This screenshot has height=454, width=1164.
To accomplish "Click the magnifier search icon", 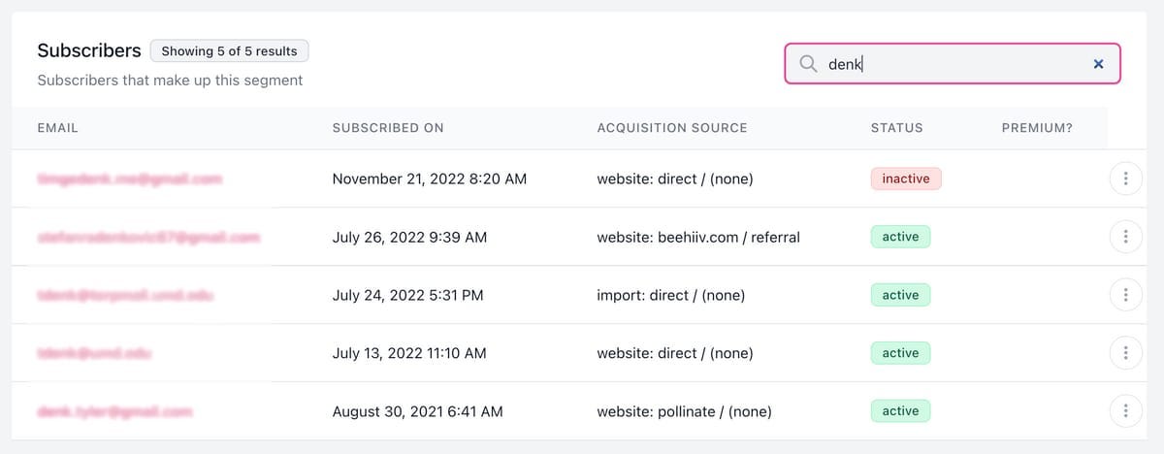I will tap(808, 64).
